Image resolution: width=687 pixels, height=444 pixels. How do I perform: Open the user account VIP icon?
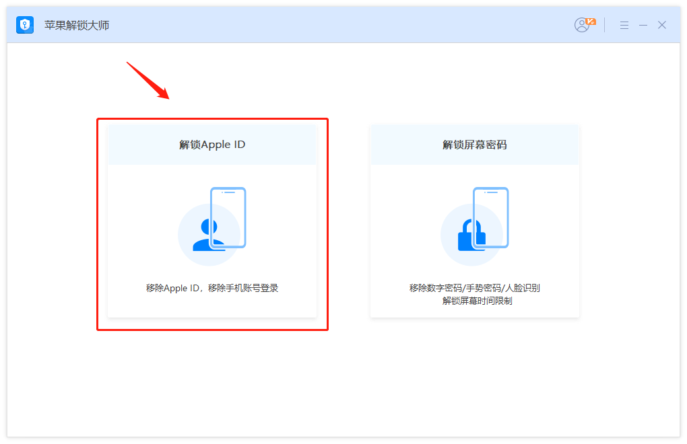pyautogui.click(x=585, y=25)
